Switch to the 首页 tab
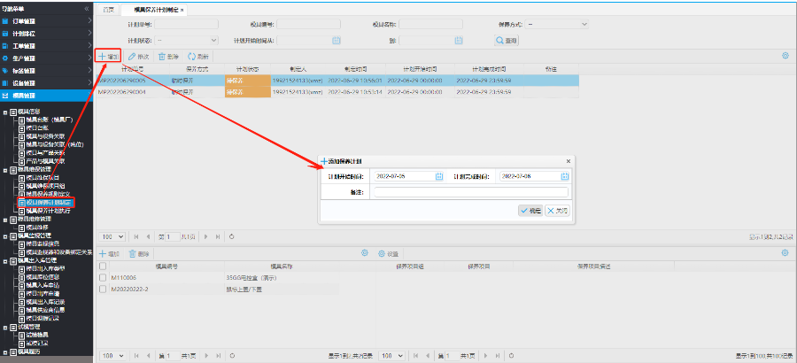 coord(108,9)
